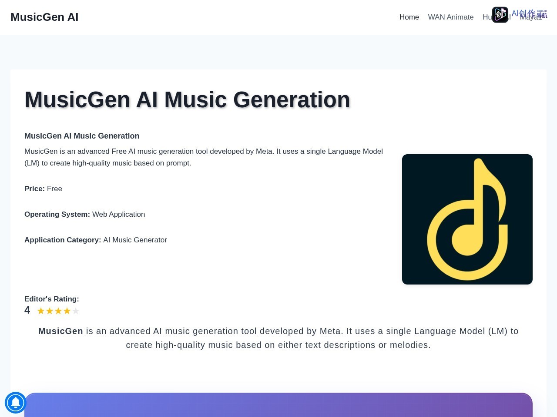The image size is (557, 417).
Task: Click the four-star editor's rating stars
Action: tap(58, 311)
